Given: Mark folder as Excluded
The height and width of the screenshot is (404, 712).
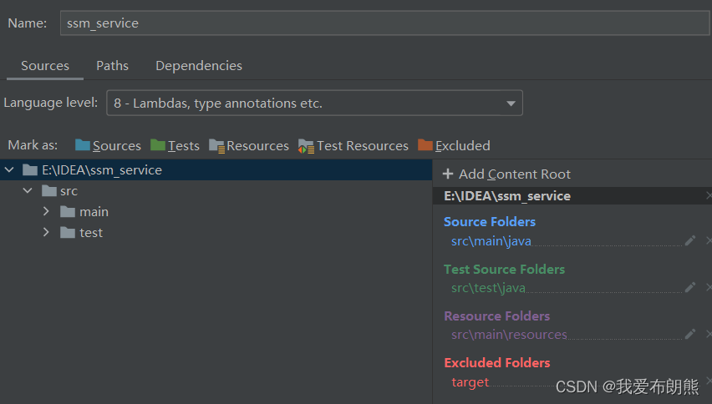Looking at the screenshot, I should click(x=454, y=145).
